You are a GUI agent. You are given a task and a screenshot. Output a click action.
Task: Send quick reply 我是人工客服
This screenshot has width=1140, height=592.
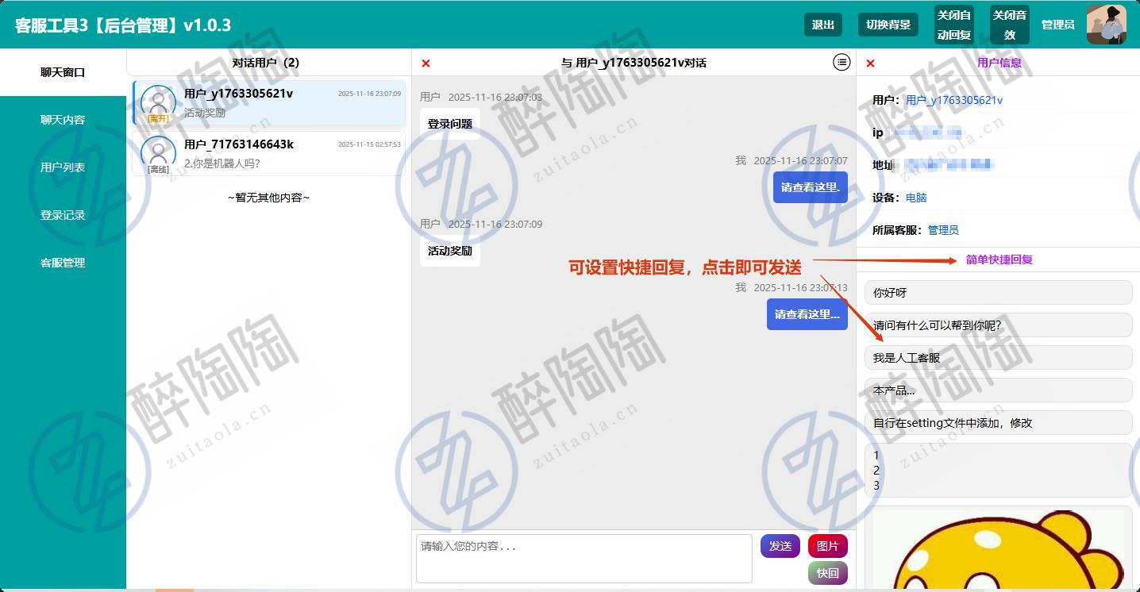998,358
